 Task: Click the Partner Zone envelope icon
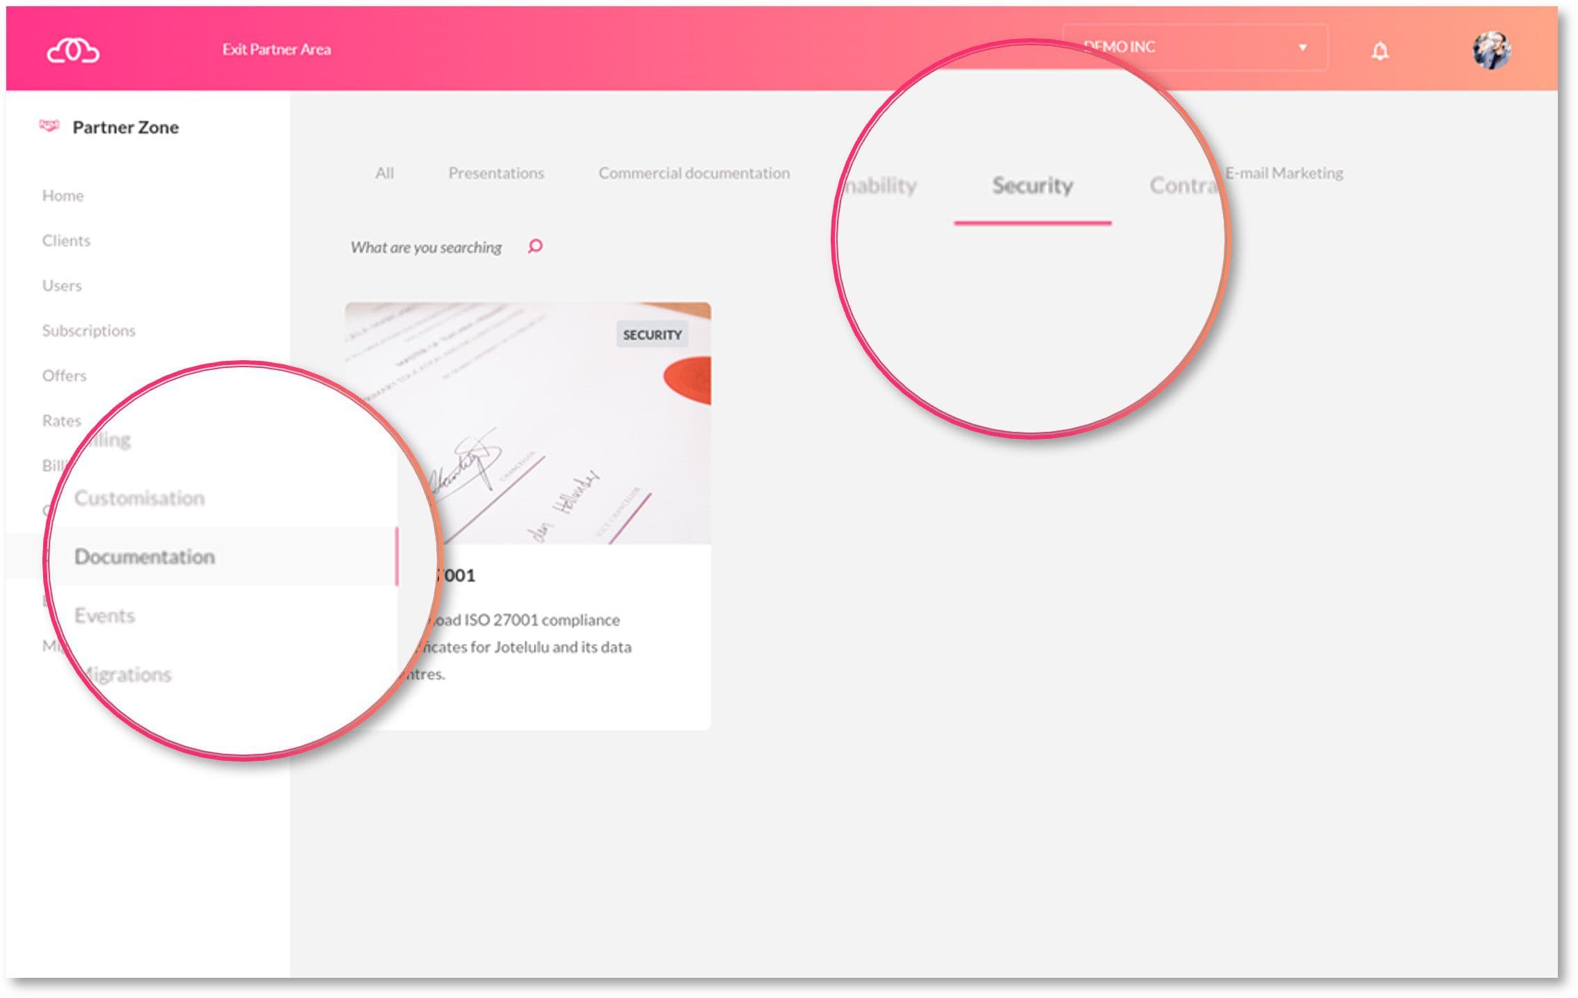(47, 128)
